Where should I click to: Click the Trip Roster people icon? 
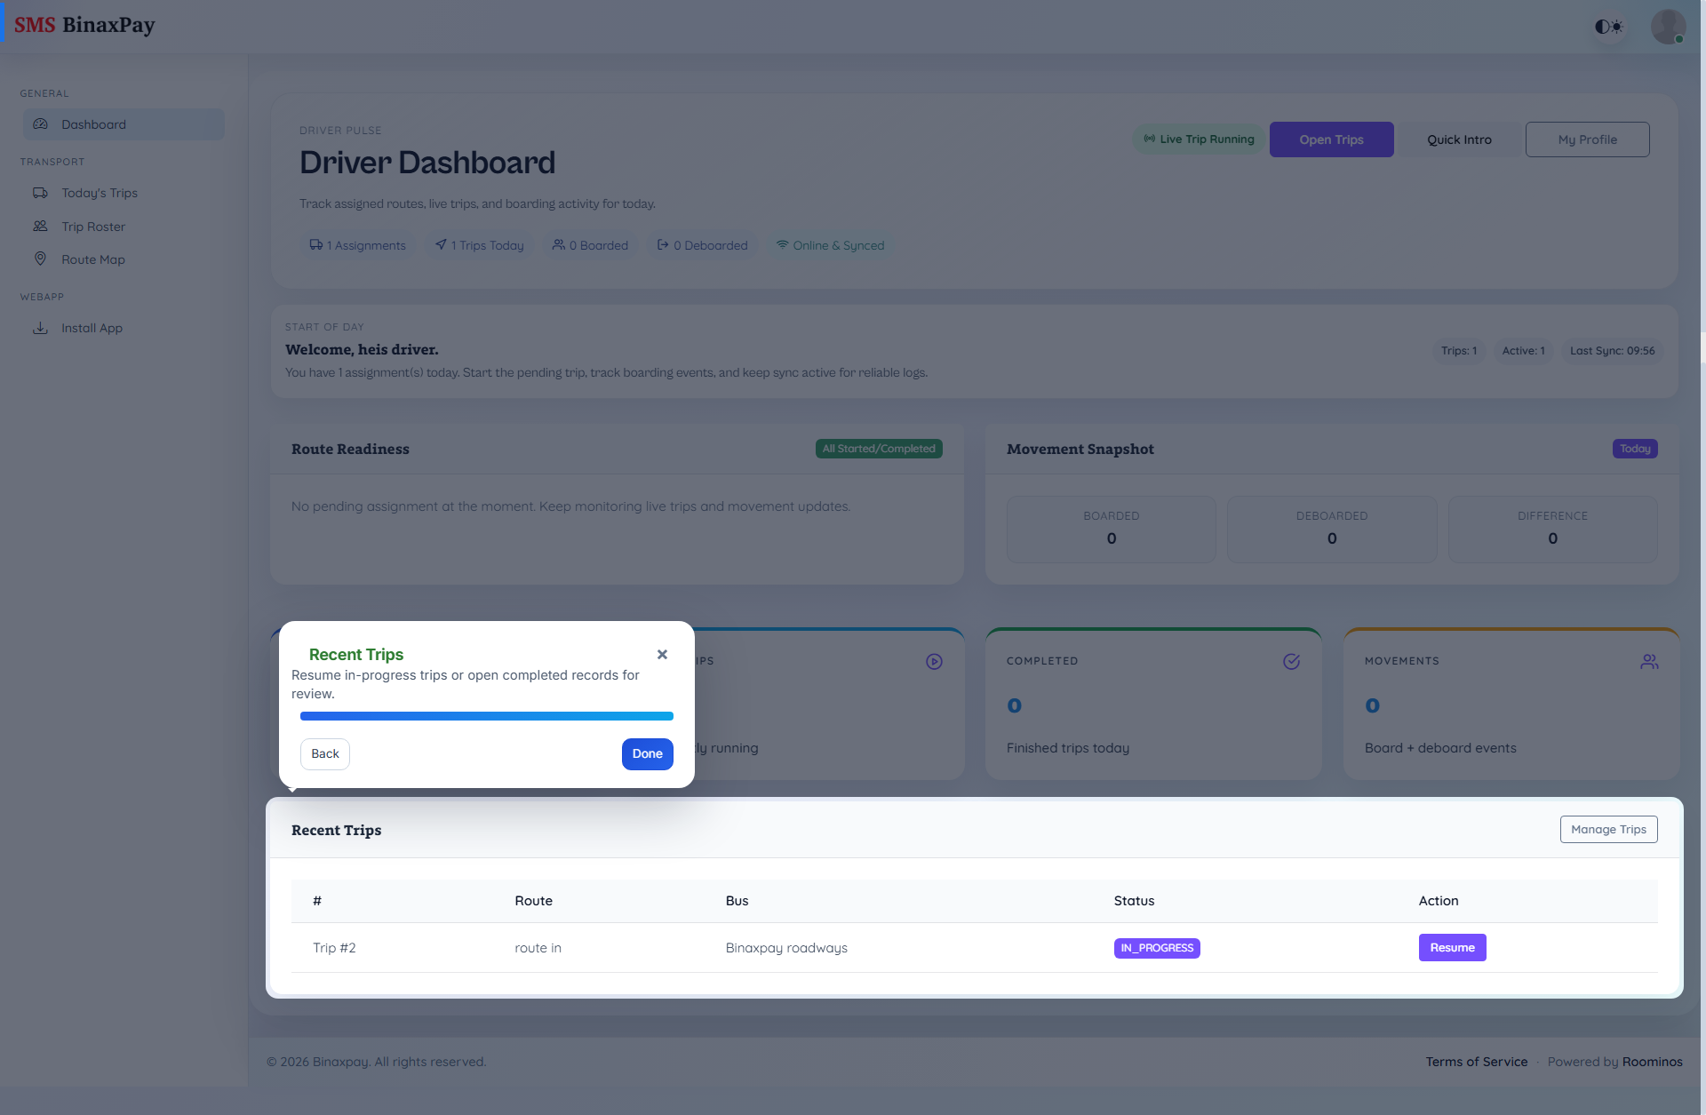(x=40, y=227)
